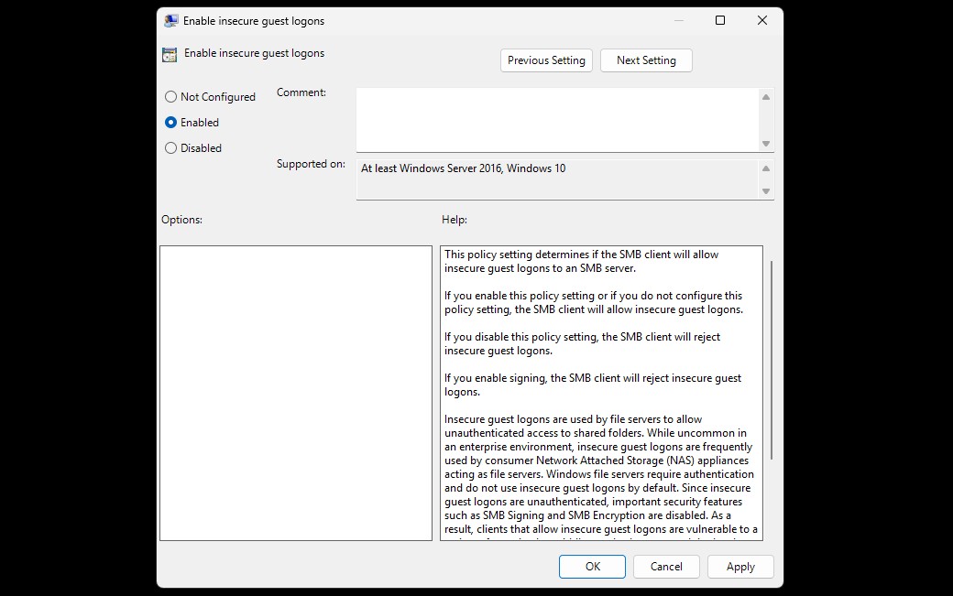Click the Previous Setting button

click(546, 60)
